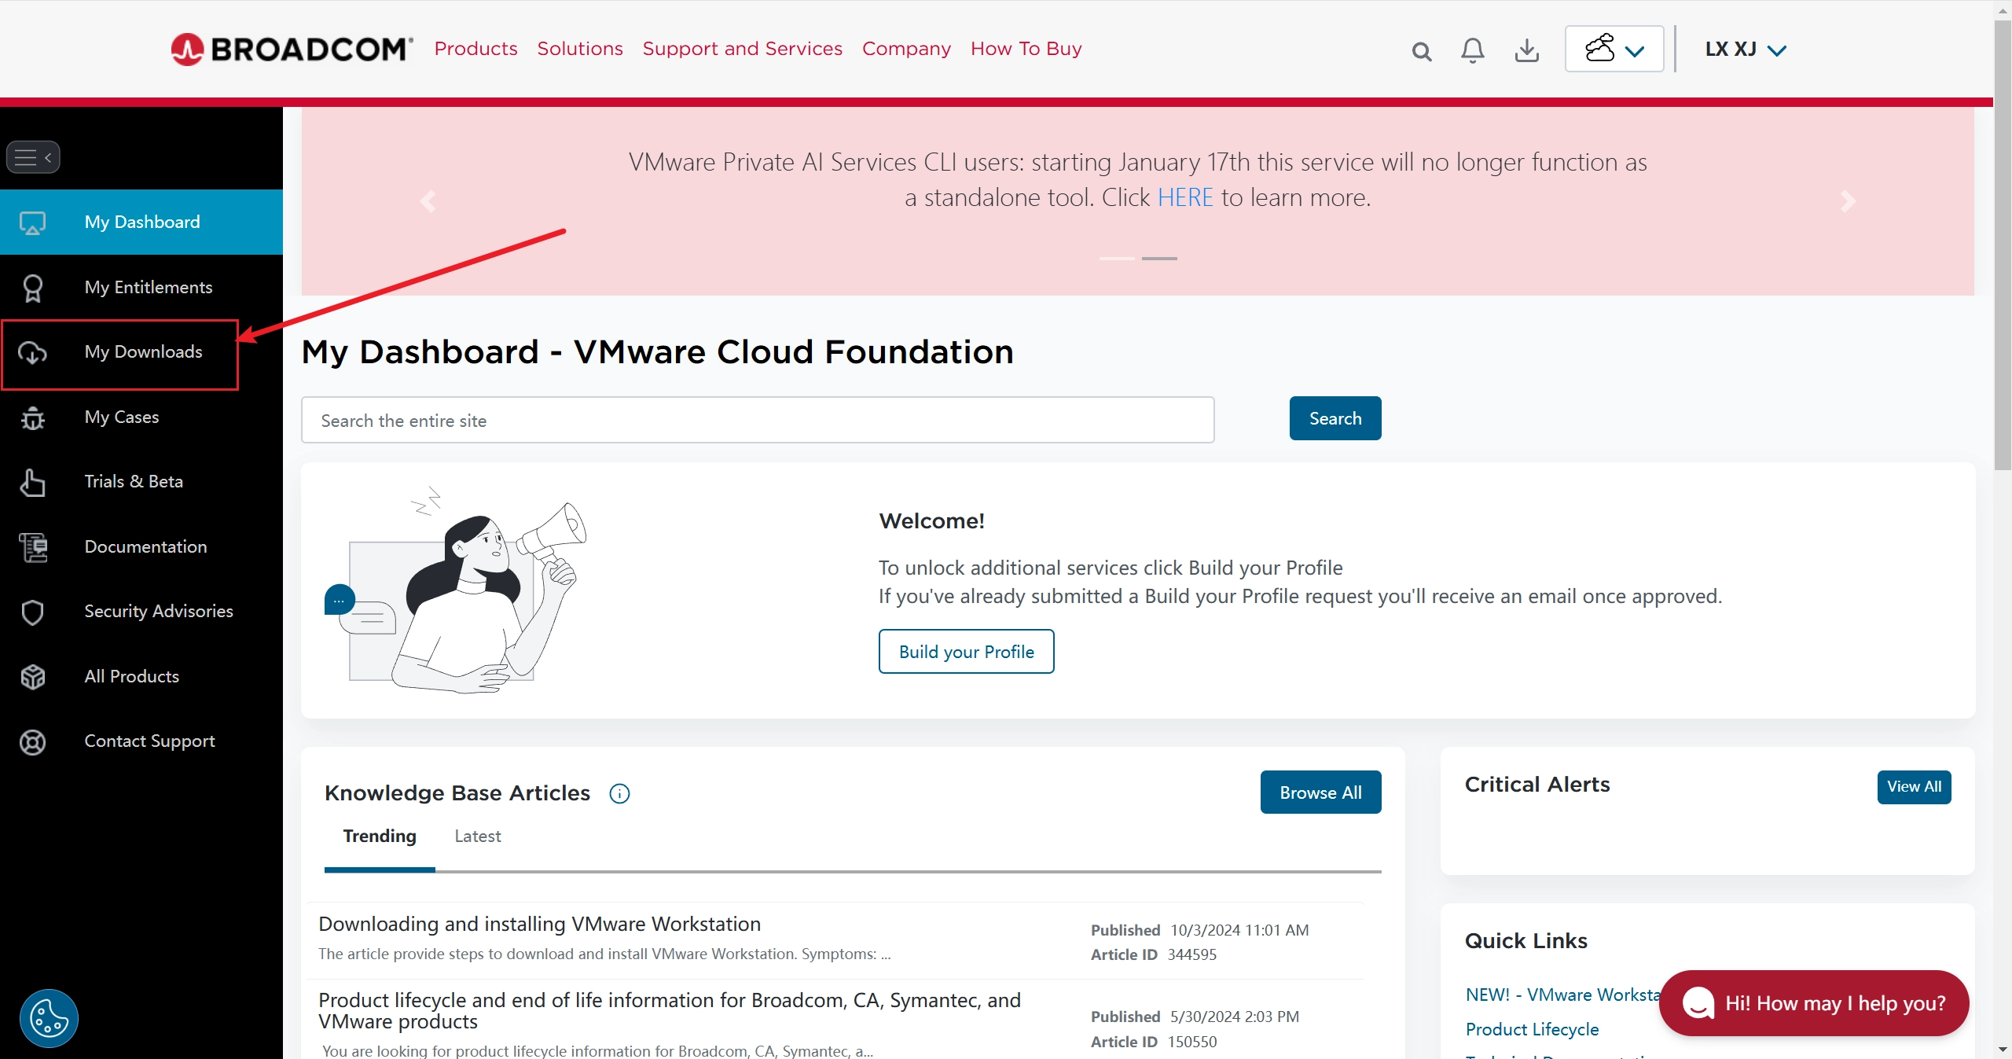Show next banner with right arrow
Viewport: 2012px width, 1059px height.
point(1848,201)
